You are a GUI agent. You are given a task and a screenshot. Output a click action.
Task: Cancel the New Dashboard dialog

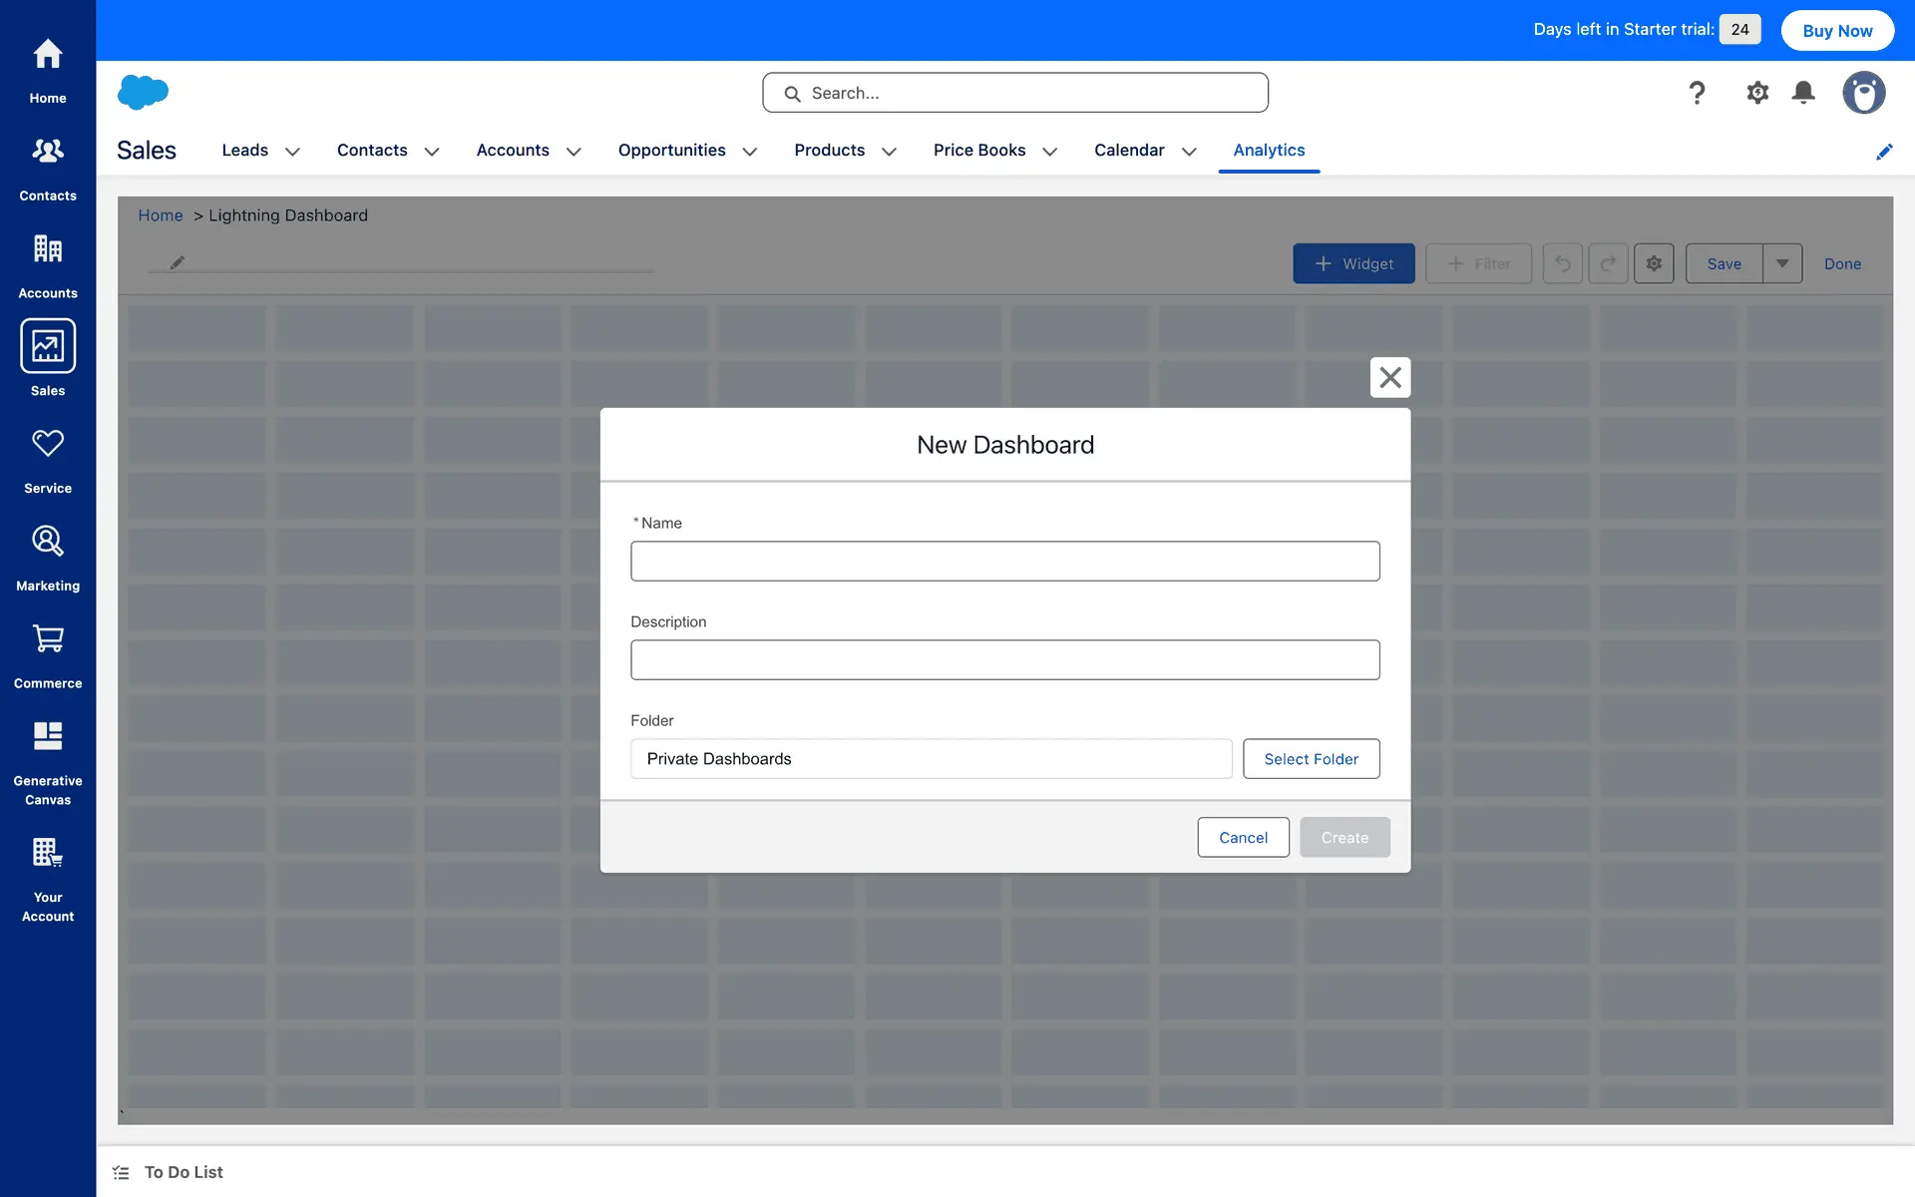click(x=1243, y=838)
